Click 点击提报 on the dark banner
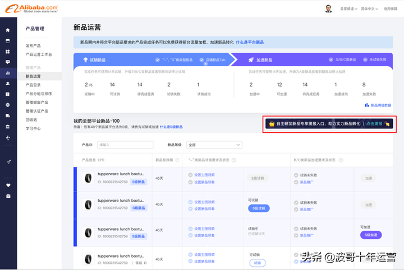The width and height of the screenshot is (404, 270). pyautogui.click(x=374, y=124)
